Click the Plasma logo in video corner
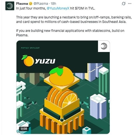 coord(104,46)
